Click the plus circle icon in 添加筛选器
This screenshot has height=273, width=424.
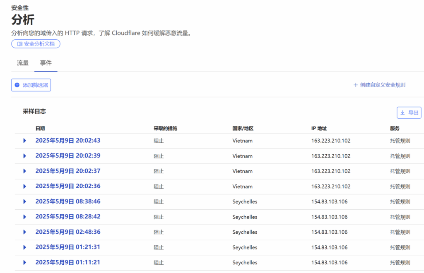(x=16, y=85)
